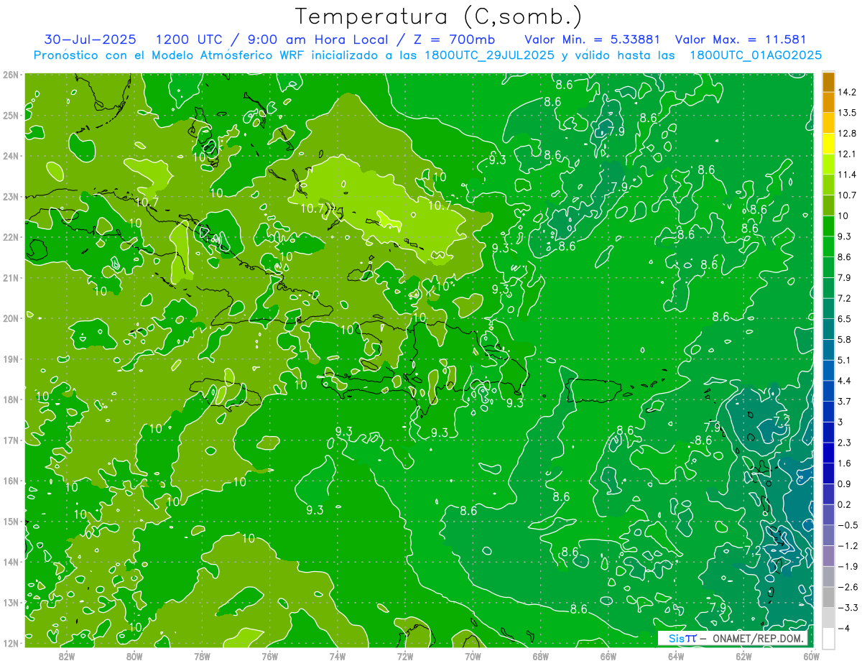Screen dimensions: 862x666
Task: Click the "4.4" value on color scale
Action: [845, 381]
